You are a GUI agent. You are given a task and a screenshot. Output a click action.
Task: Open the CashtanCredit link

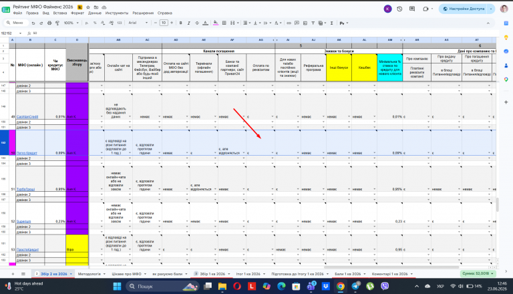point(27,117)
